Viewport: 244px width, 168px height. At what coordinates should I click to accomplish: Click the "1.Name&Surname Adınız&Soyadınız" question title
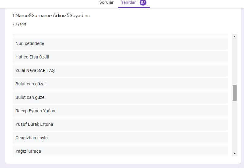pos(52,16)
